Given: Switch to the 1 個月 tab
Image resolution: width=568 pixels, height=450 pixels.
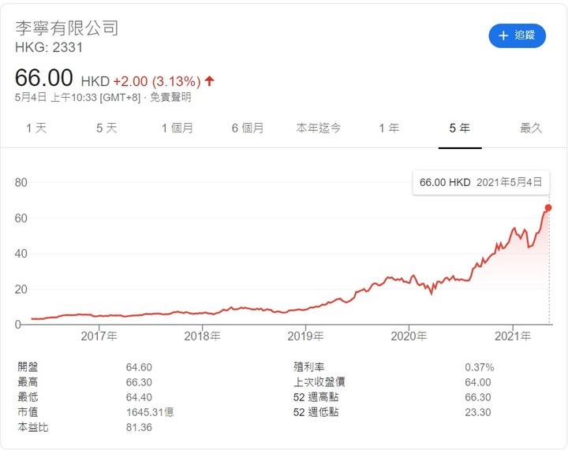Looking at the screenshot, I should (177, 128).
